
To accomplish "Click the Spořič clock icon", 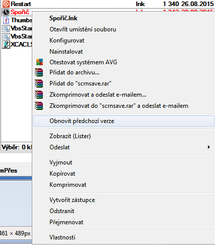I will [x=6, y=12].
